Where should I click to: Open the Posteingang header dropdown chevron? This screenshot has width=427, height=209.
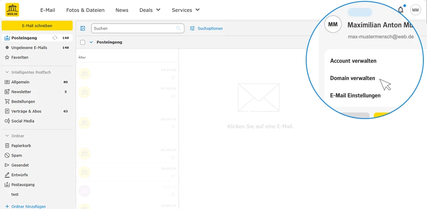point(91,42)
